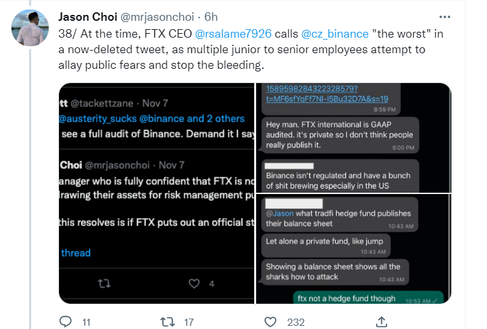The height and width of the screenshot is (329, 487).
Task: Open the bottom-right tradfi hedge fund chat image
Action: point(353,249)
